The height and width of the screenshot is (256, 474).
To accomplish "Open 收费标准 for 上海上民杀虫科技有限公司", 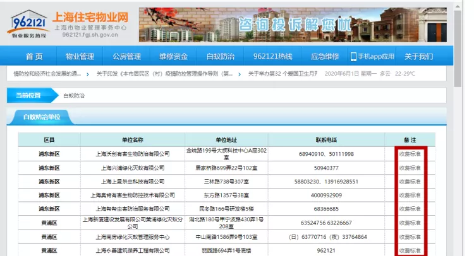I will [409, 182].
